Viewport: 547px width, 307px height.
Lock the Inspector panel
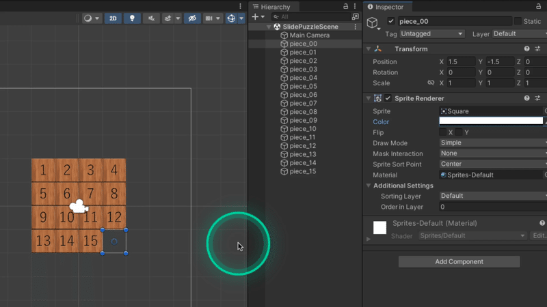(538, 6)
